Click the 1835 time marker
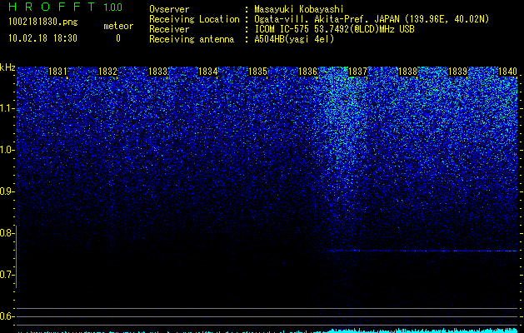 (257, 72)
